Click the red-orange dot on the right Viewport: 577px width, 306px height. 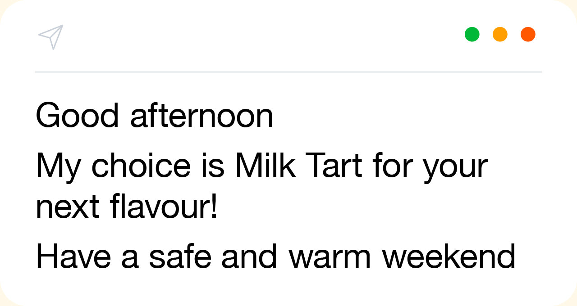click(x=528, y=34)
